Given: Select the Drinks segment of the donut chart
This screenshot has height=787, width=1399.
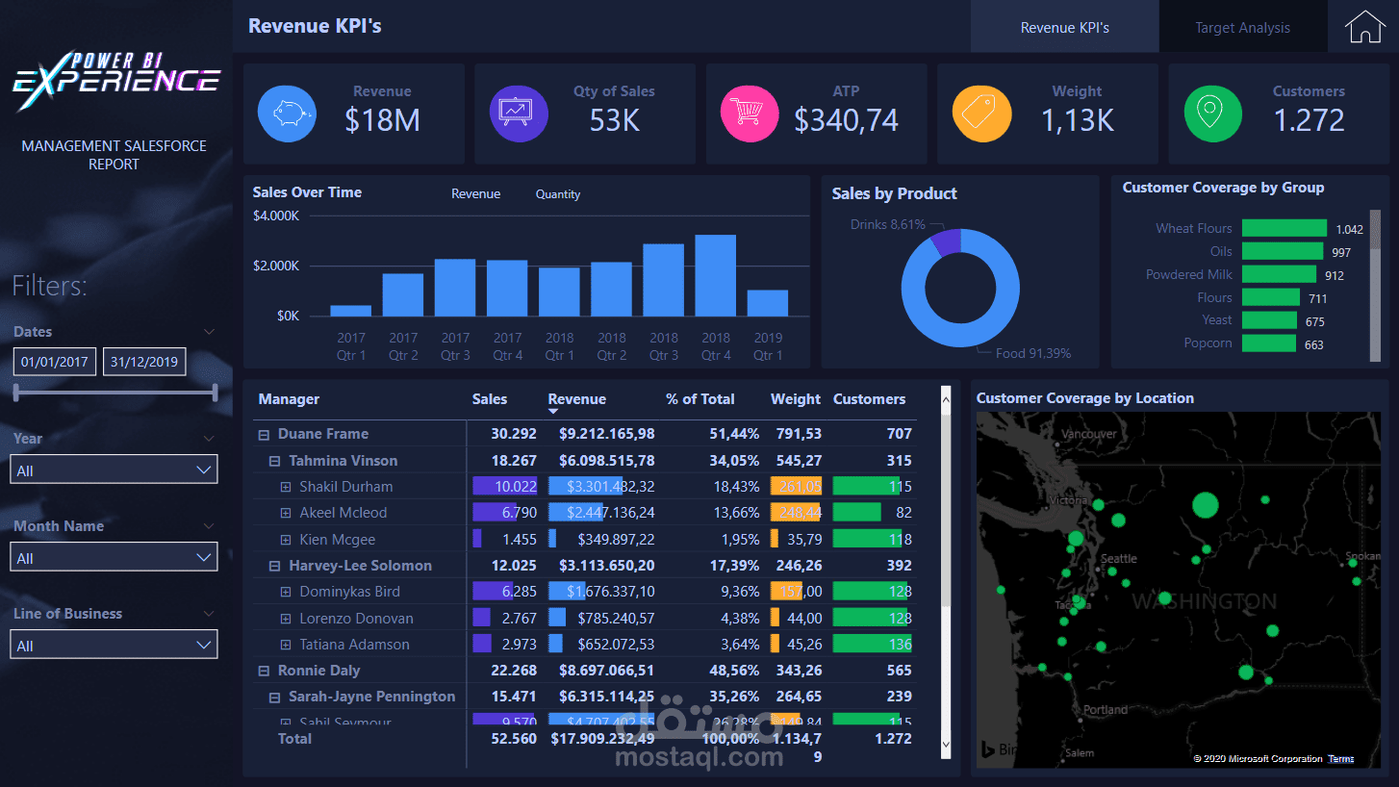Looking at the screenshot, I should pyautogui.click(x=946, y=241).
